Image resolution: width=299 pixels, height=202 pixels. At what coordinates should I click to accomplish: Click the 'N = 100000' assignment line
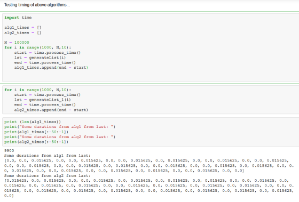(17, 42)
